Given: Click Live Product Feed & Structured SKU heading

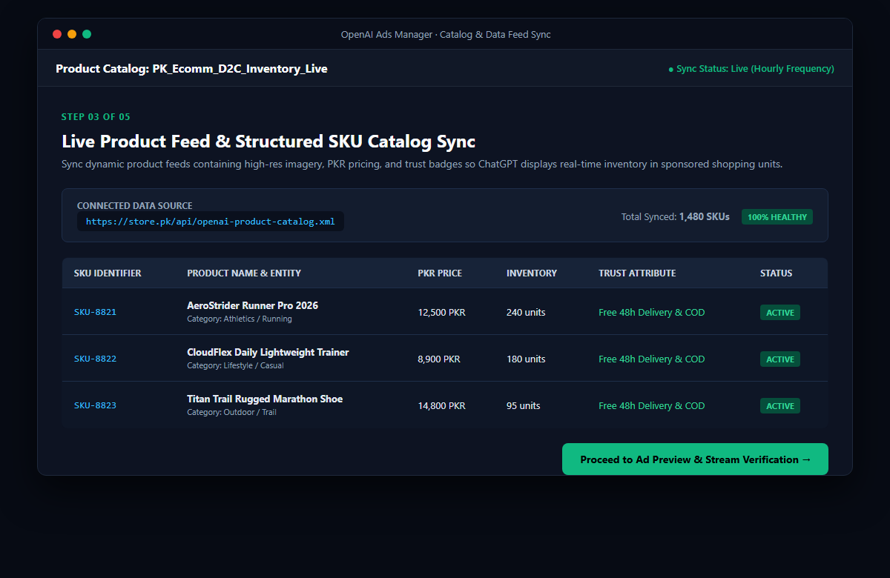Looking at the screenshot, I should [268, 142].
